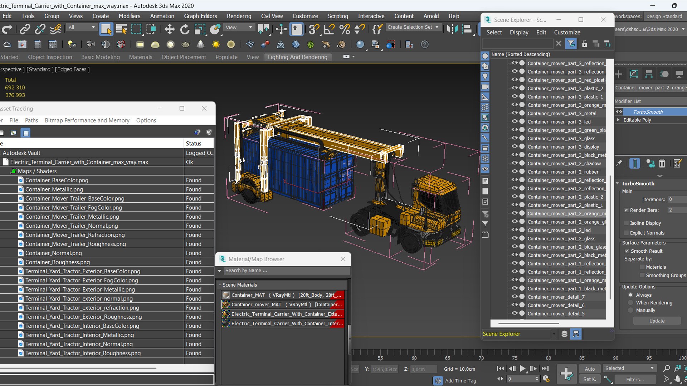The image size is (687, 386).
Task: Toggle the Smooth Result checkbox
Action: click(627, 251)
